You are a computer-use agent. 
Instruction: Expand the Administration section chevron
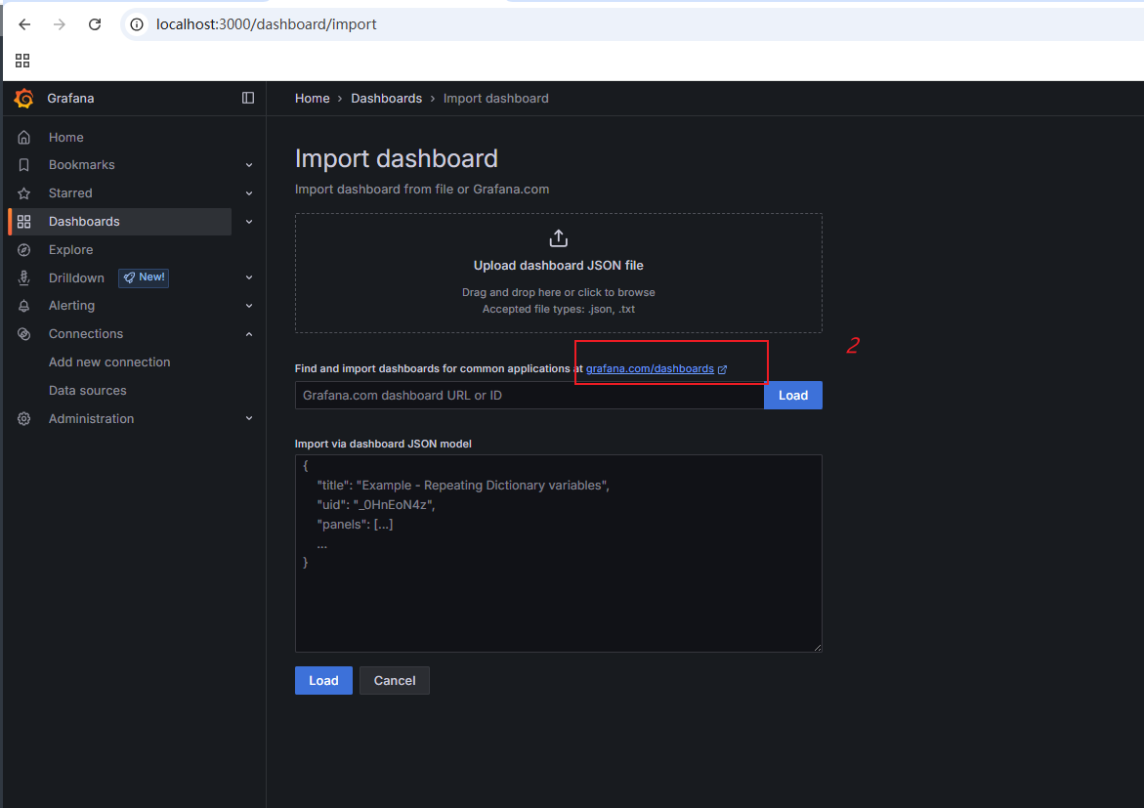pyautogui.click(x=249, y=418)
